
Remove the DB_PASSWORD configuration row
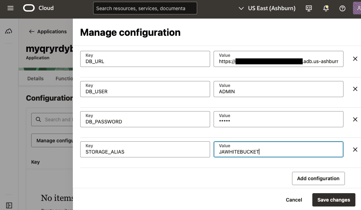tap(355, 119)
